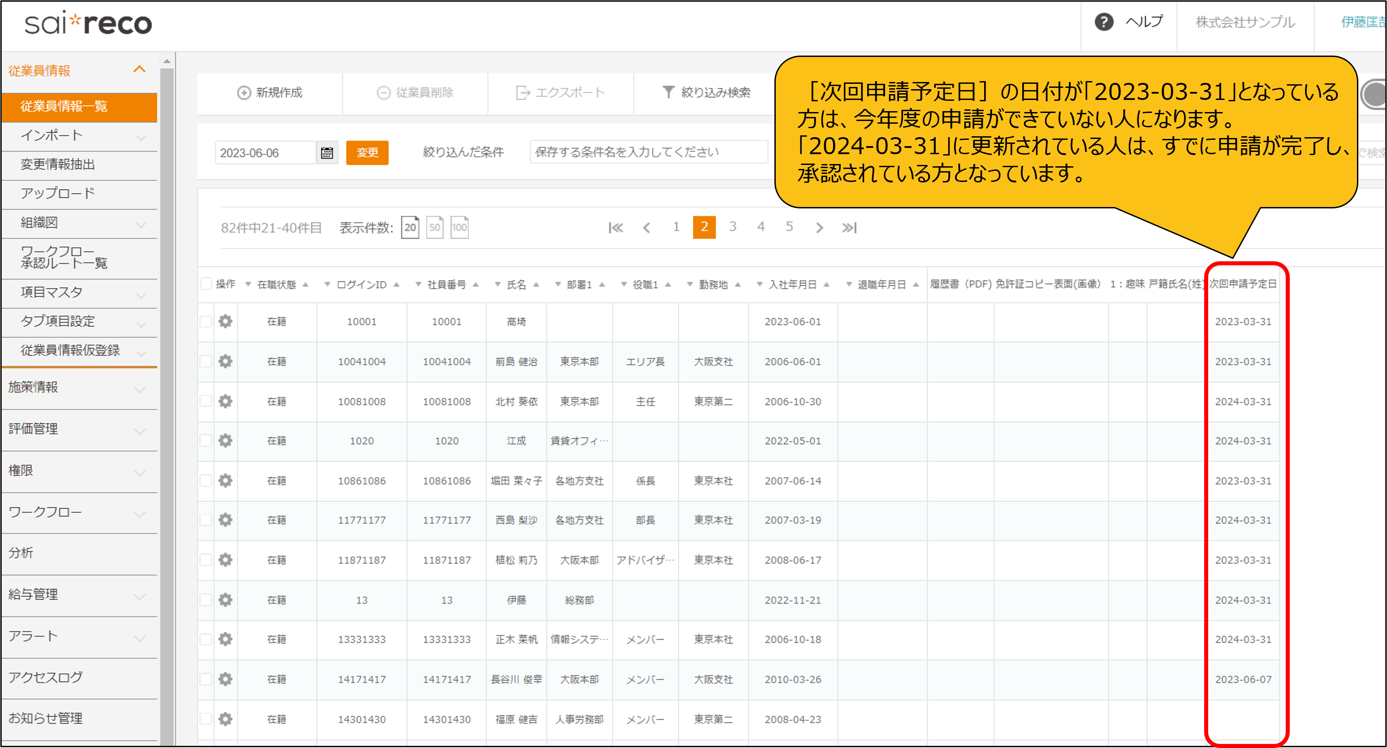Open gear menu for 江成 row
The height and width of the screenshot is (748, 1387).
(x=225, y=441)
